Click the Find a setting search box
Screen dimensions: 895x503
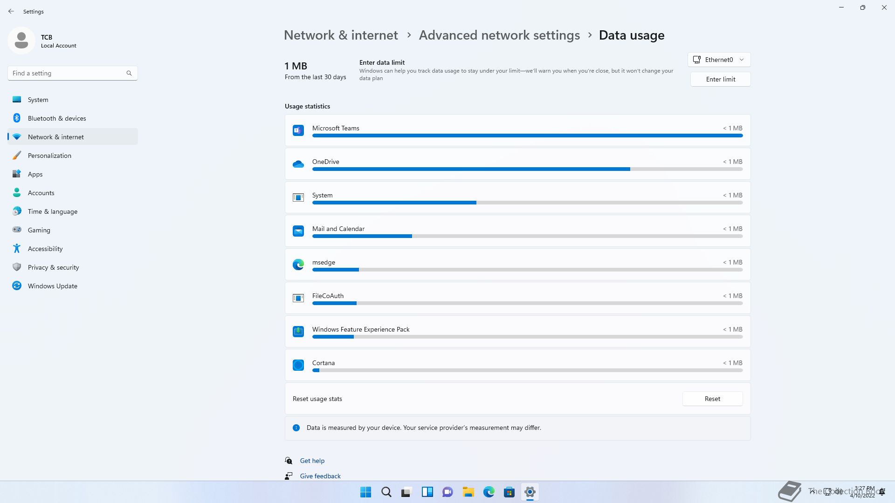pos(73,73)
